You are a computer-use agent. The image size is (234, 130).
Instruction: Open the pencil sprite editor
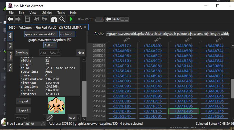click(50, 118)
